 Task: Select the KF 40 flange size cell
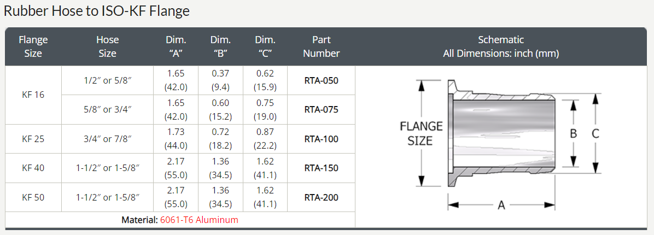(33, 168)
